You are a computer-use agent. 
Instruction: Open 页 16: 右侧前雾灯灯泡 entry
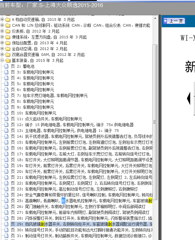[x=81, y=148]
